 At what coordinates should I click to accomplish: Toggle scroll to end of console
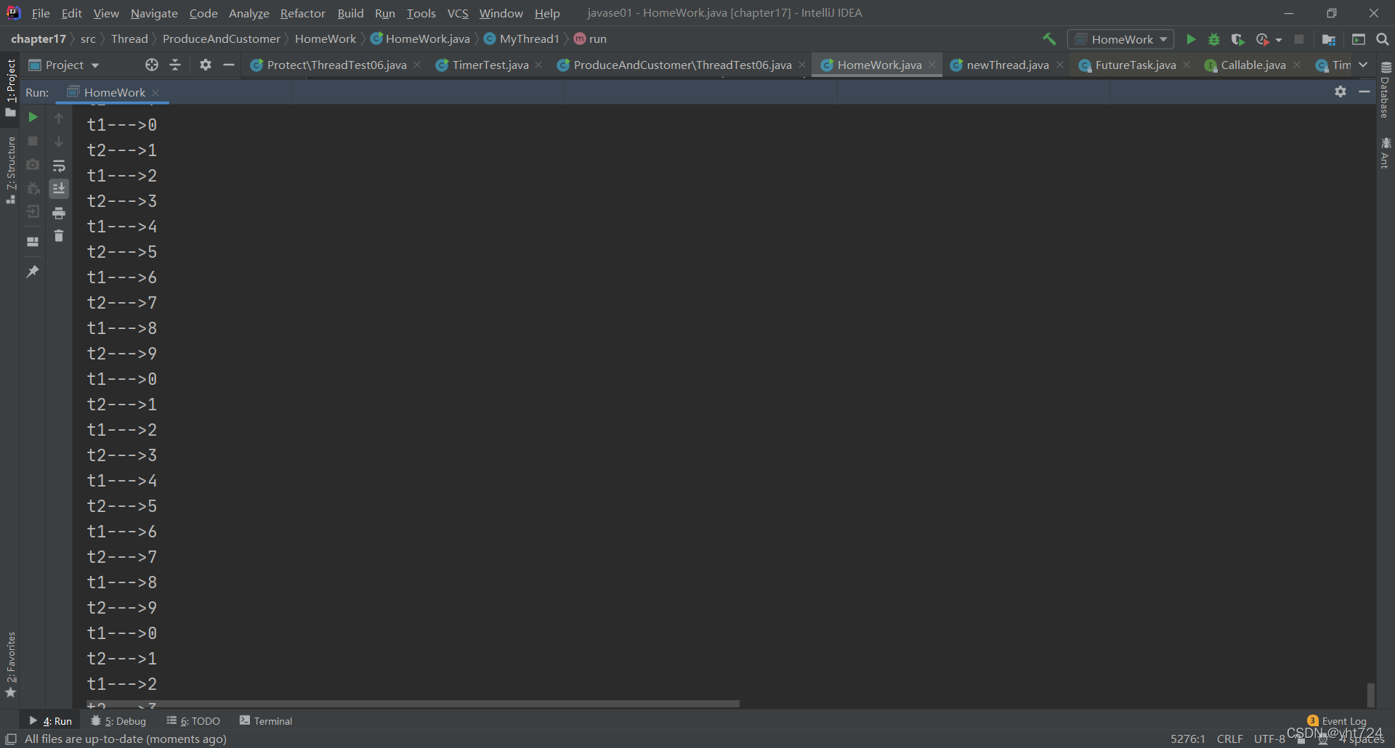[x=59, y=189]
